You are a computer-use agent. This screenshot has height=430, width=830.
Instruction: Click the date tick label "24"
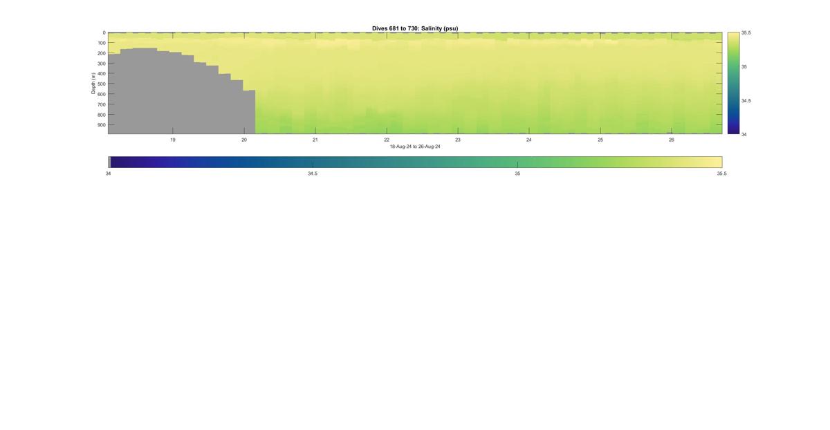click(529, 140)
